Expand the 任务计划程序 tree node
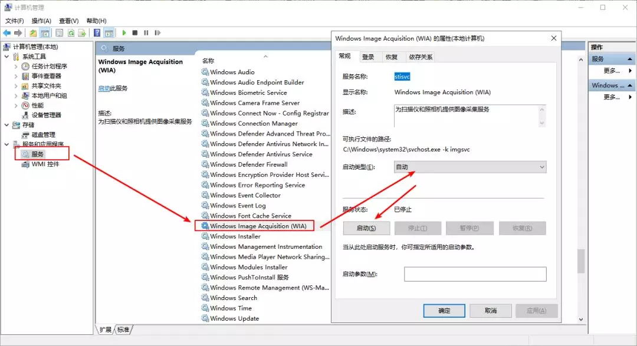The height and width of the screenshot is (346, 637). click(16, 66)
